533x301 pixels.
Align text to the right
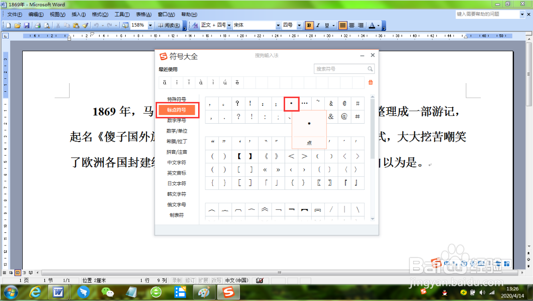click(360, 26)
